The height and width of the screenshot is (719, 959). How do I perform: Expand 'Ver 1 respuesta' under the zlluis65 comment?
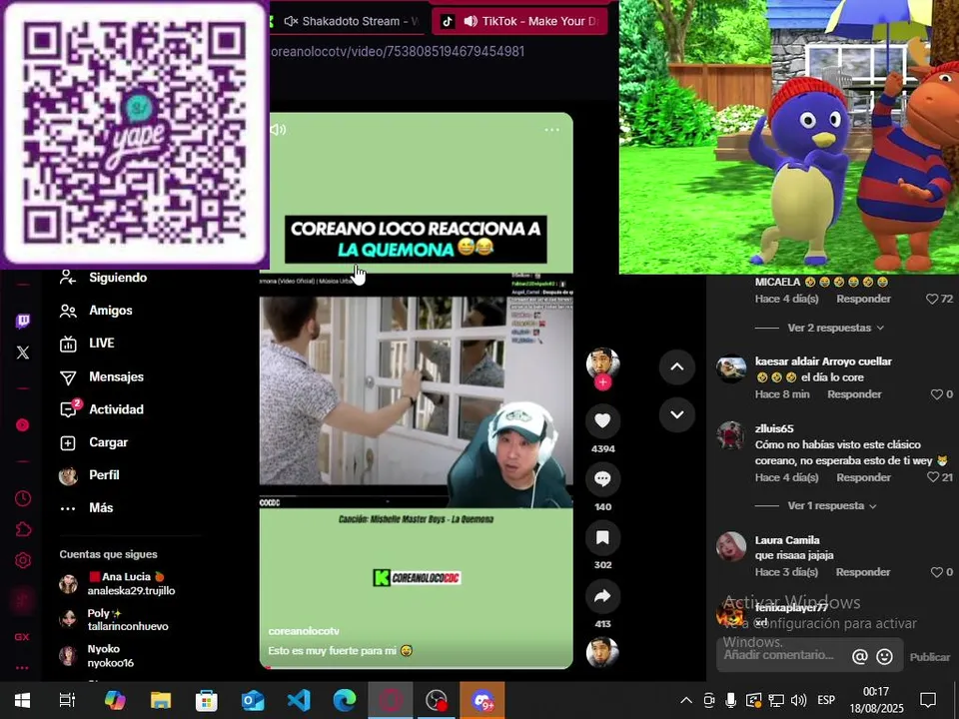832,505
